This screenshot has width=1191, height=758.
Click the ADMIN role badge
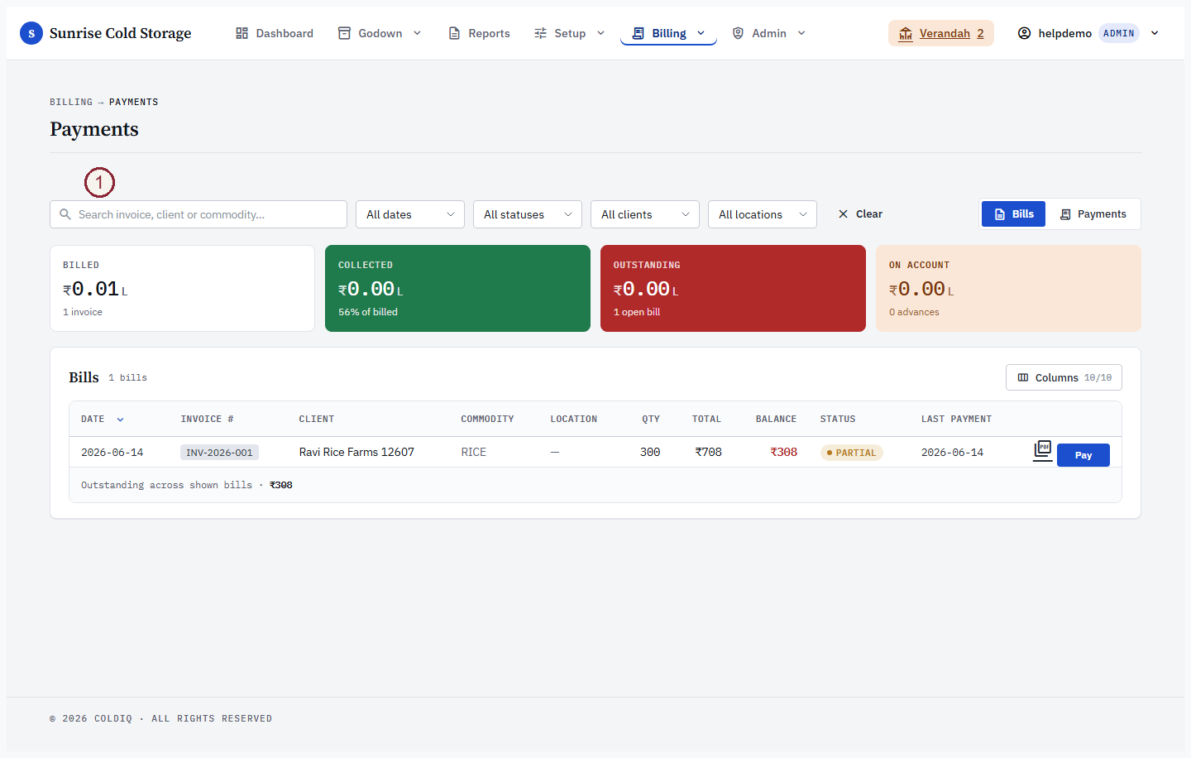1118,33
